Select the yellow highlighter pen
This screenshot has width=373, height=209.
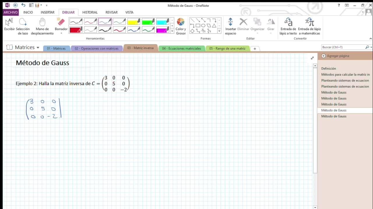coord(134,22)
